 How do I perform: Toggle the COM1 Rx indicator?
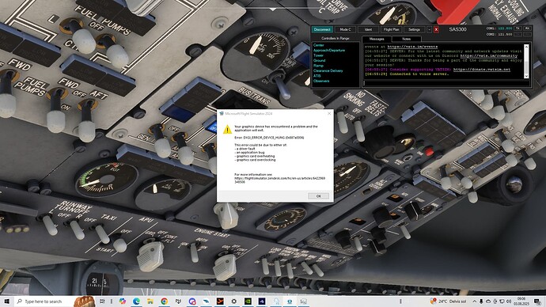(x=527, y=28)
